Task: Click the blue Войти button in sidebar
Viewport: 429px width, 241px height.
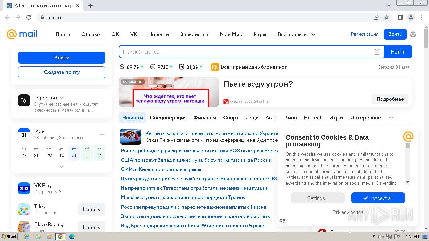Action: [62, 58]
